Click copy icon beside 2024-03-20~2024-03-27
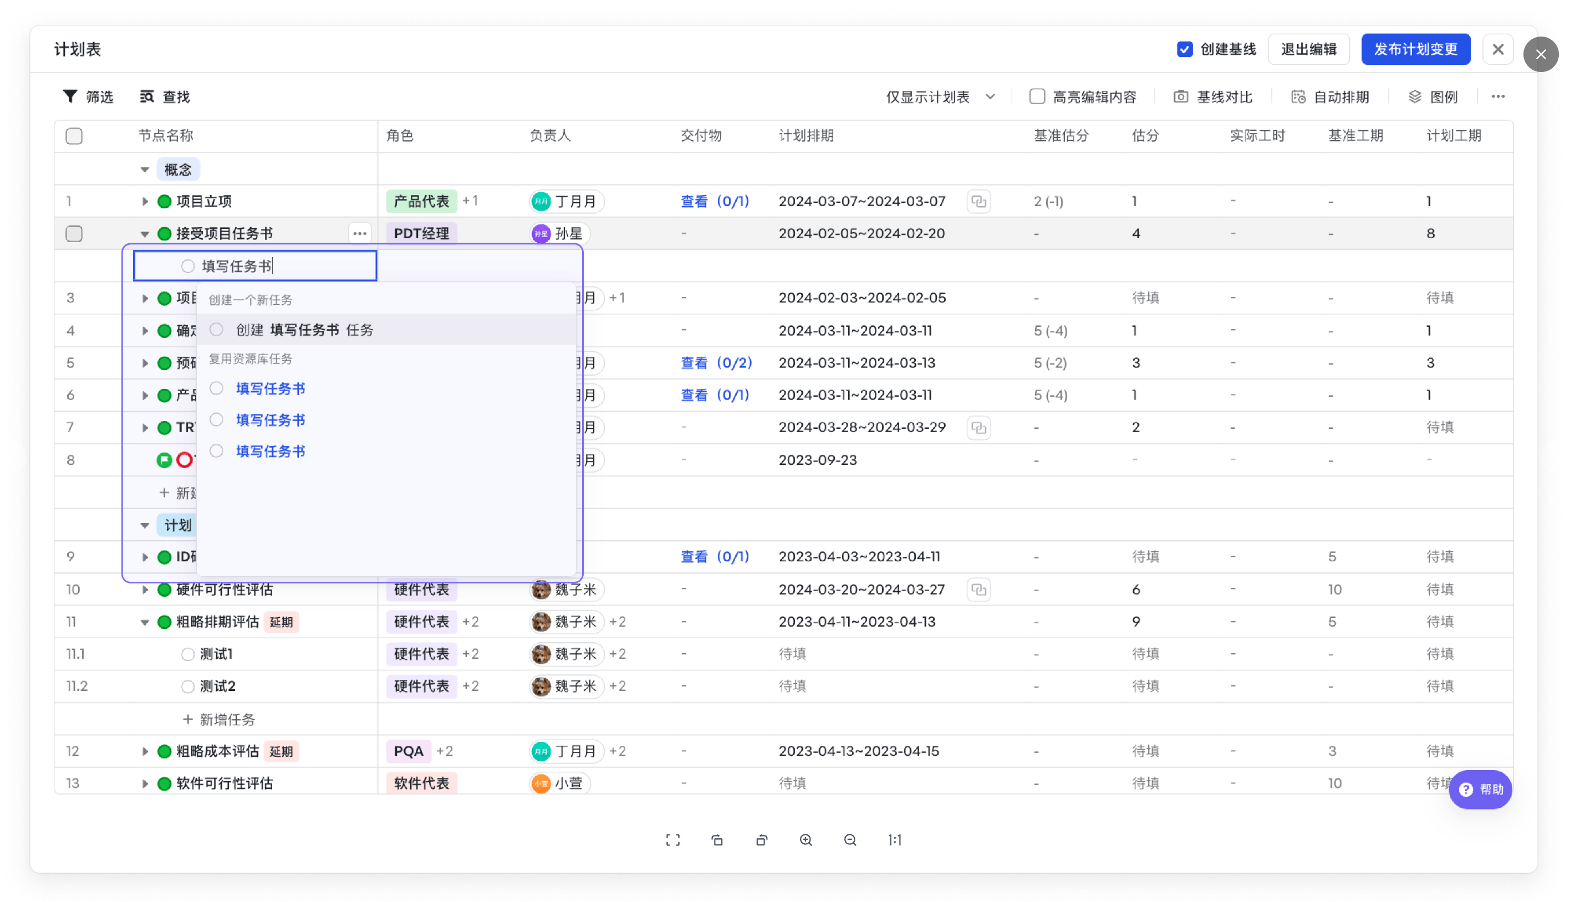This screenshot has width=1570, height=902. pyautogui.click(x=978, y=590)
